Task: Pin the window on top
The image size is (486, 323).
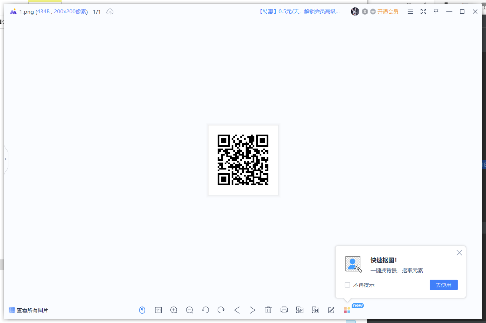Action: [x=436, y=11]
